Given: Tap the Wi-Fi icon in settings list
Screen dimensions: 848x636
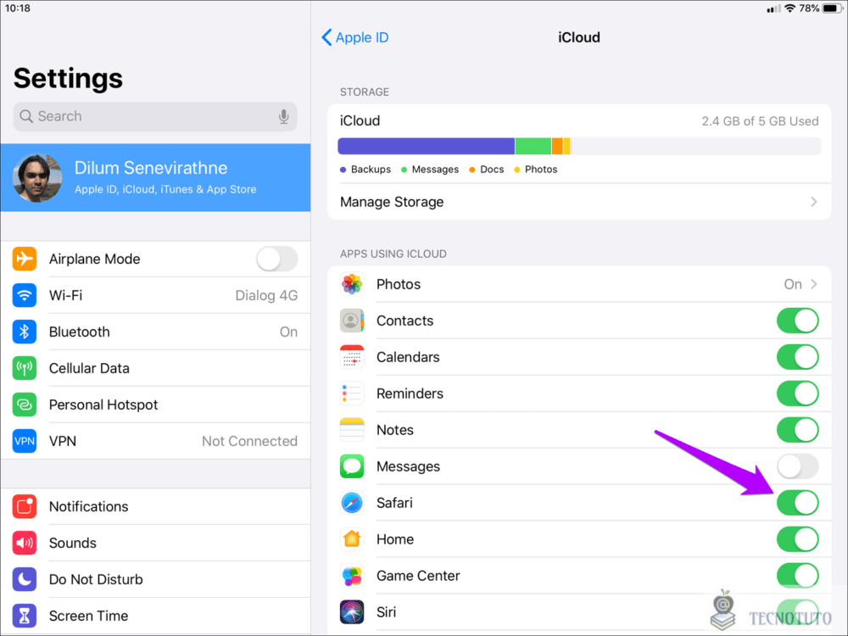Looking at the screenshot, I should point(25,295).
